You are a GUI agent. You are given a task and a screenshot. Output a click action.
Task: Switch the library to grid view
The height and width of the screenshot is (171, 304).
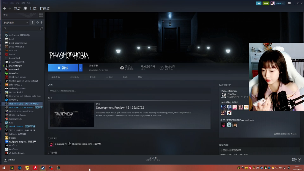(x=41, y=15)
